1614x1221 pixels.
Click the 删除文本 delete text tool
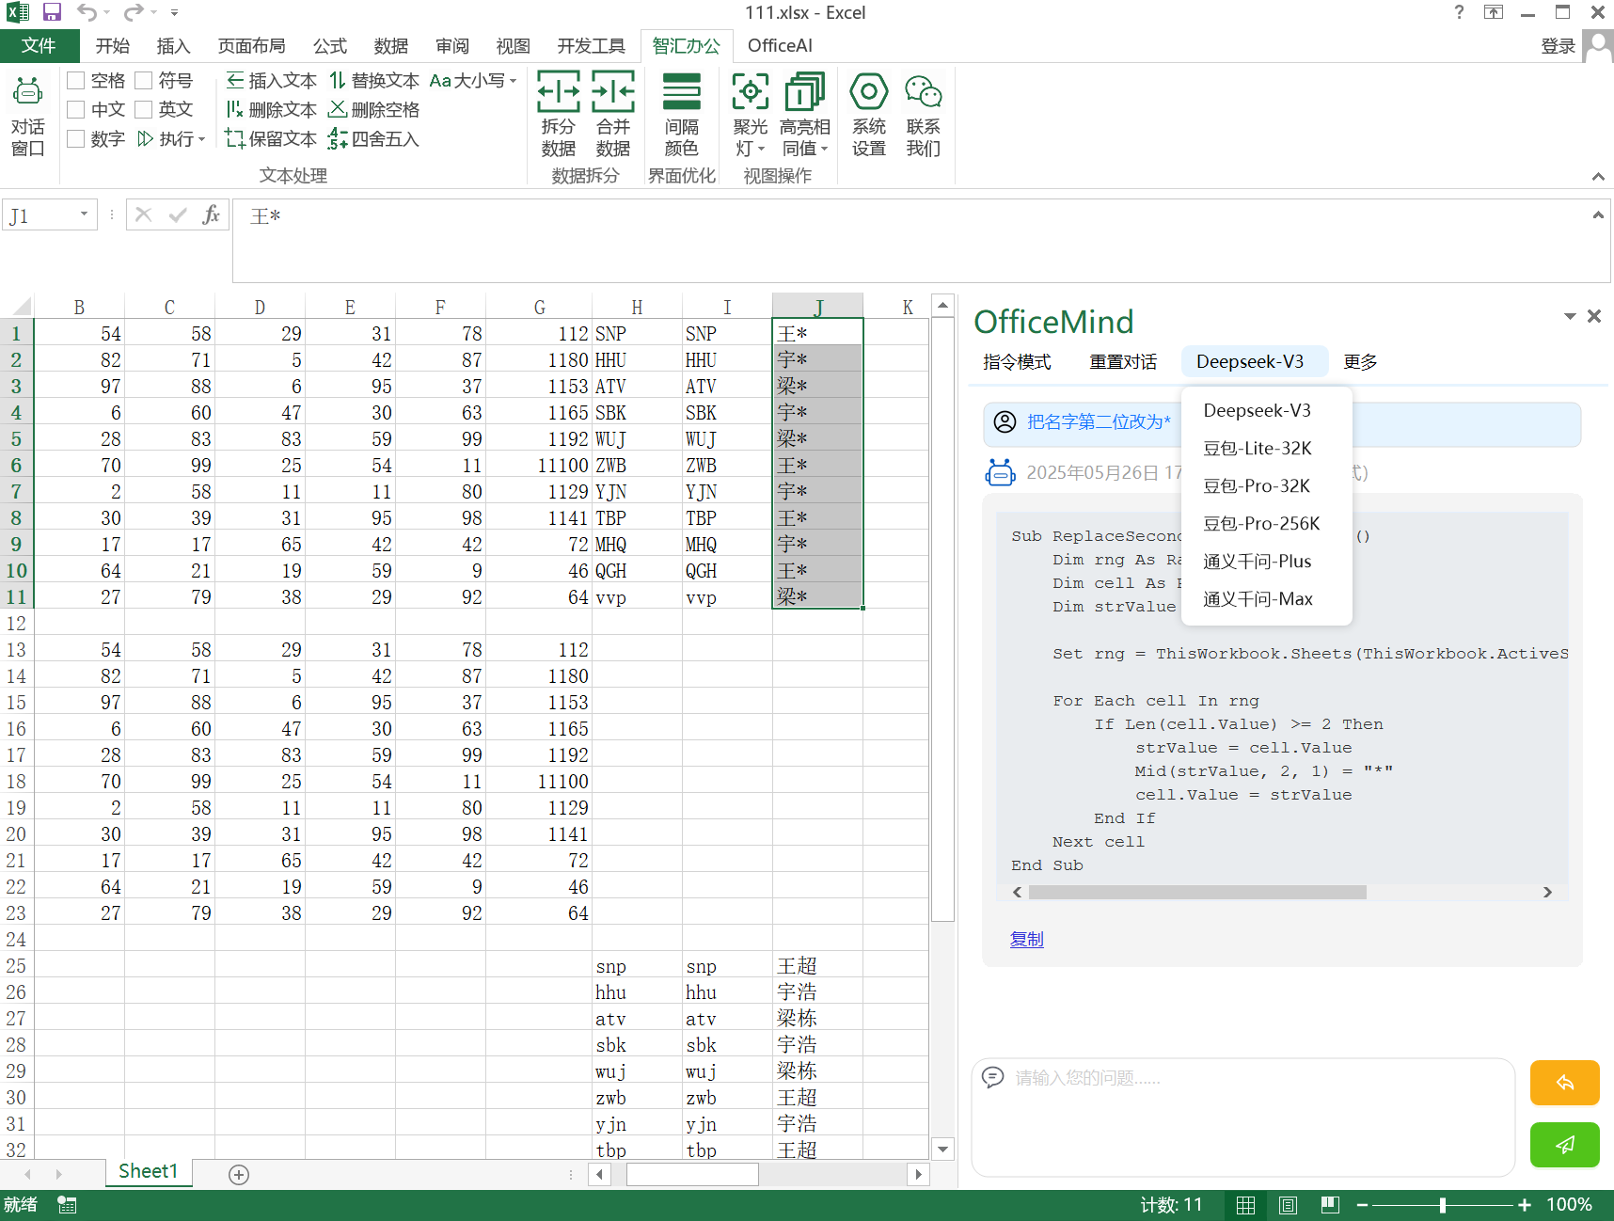pos(272,110)
